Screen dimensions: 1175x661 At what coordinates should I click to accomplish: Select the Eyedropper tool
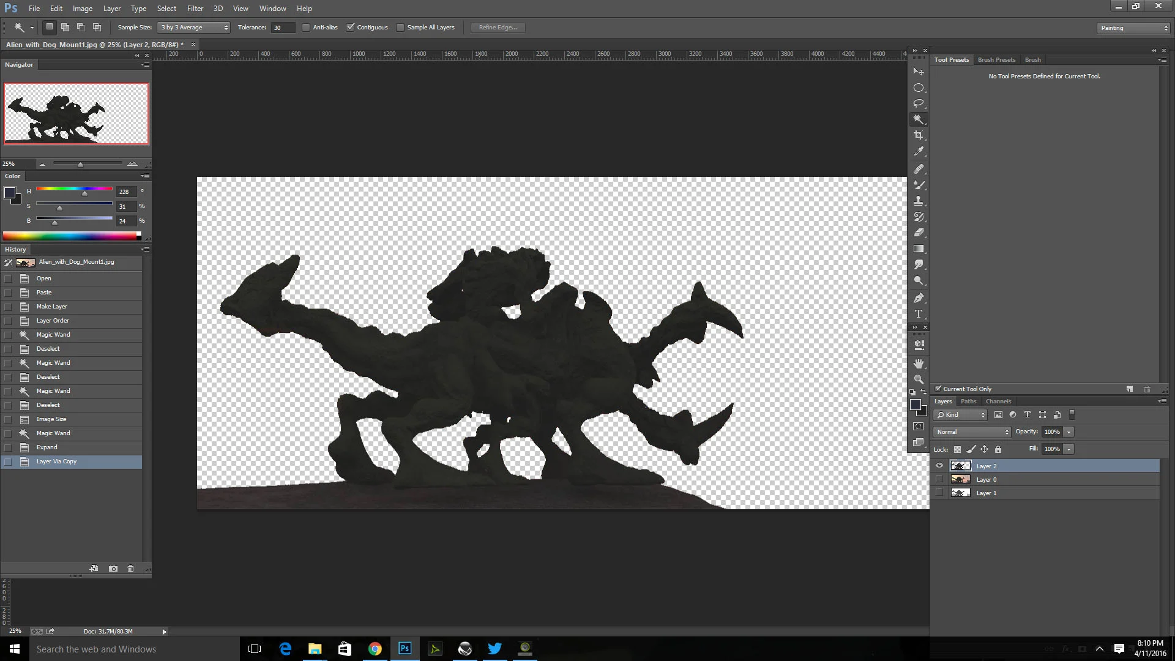(x=919, y=151)
